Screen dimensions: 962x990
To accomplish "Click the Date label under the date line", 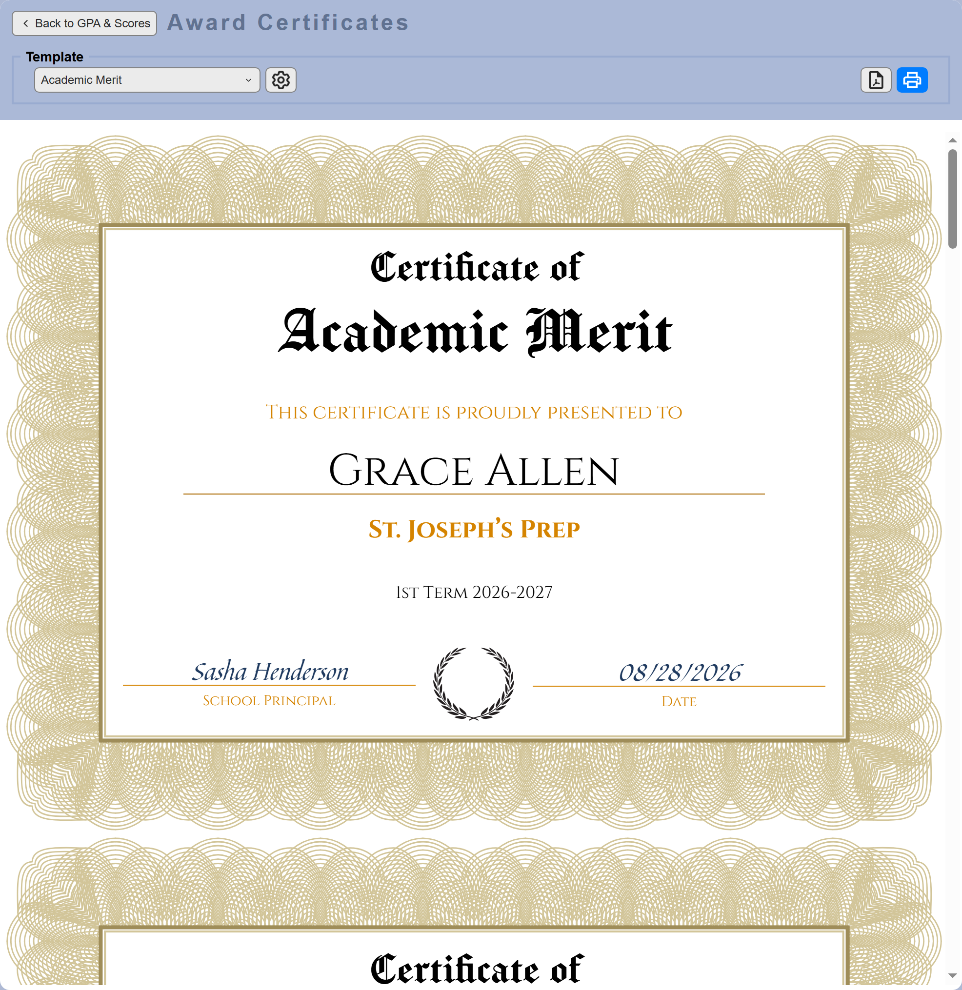I will (679, 702).
